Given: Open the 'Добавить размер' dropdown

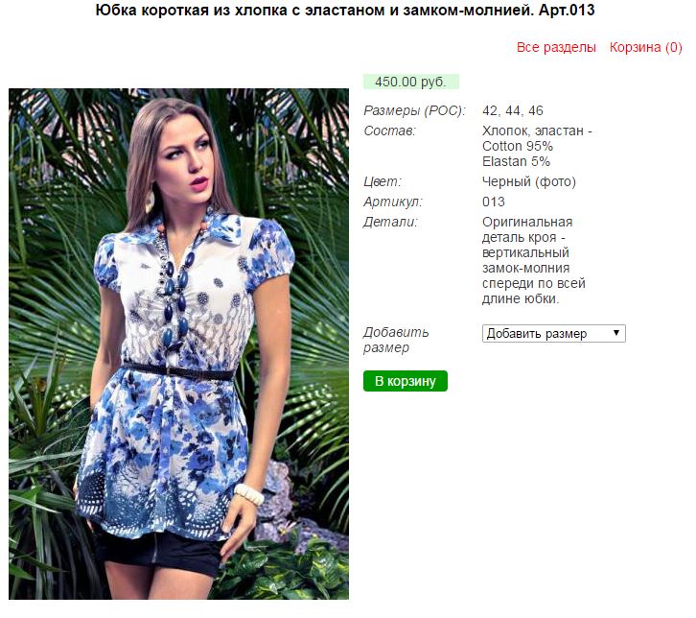Looking at the screenshot, I should tap(553, 334).
